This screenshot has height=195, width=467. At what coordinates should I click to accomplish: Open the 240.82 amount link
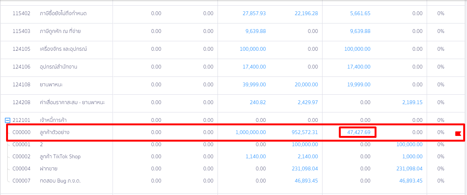pos(258,103)
